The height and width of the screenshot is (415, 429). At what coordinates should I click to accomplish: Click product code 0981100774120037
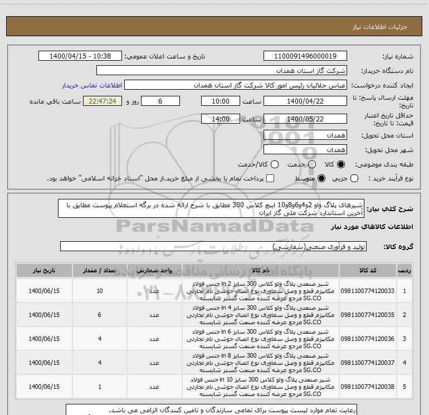click(368, 363)
